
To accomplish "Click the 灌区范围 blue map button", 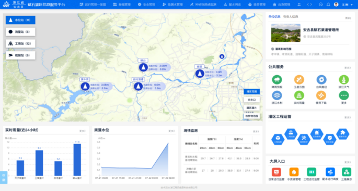I will tap(251, 92).
